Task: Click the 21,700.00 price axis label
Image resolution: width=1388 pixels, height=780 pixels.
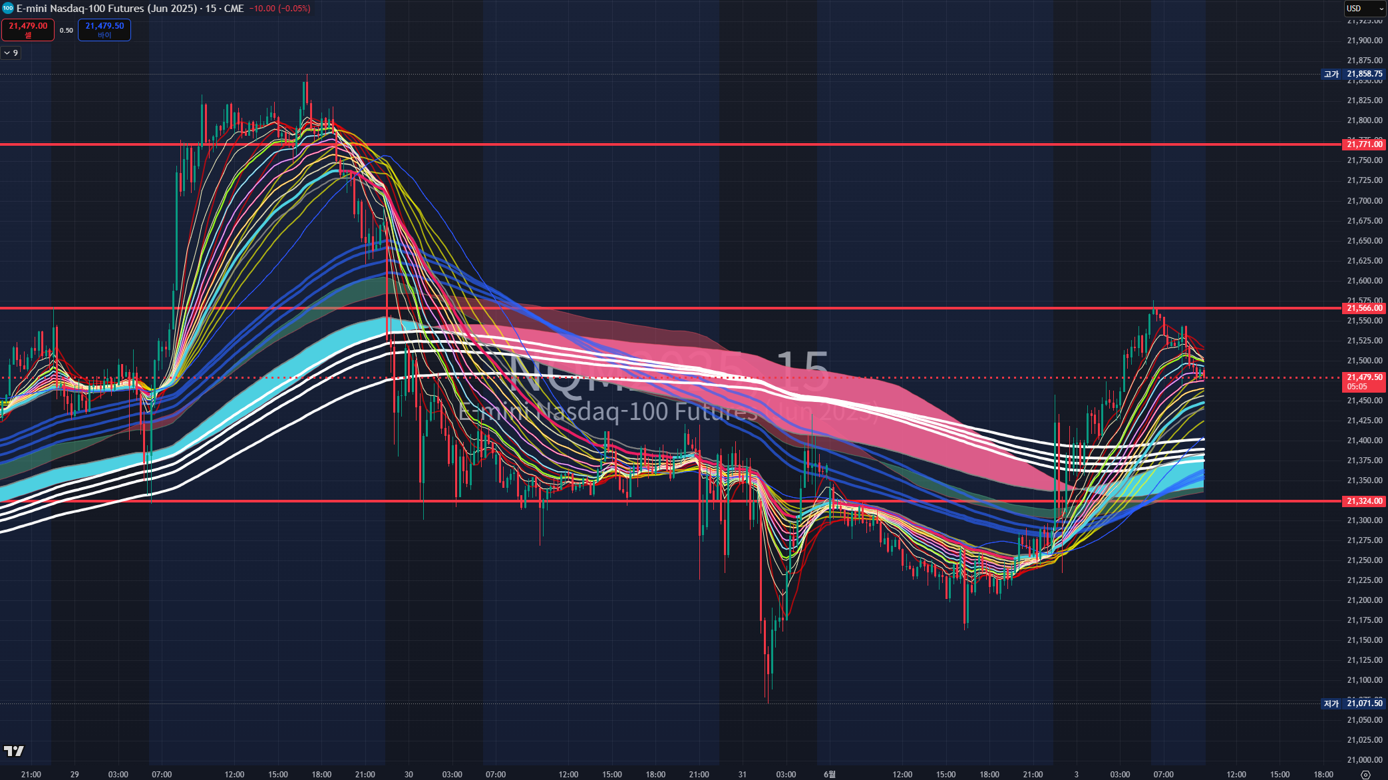Action: tap(1365, 200)
